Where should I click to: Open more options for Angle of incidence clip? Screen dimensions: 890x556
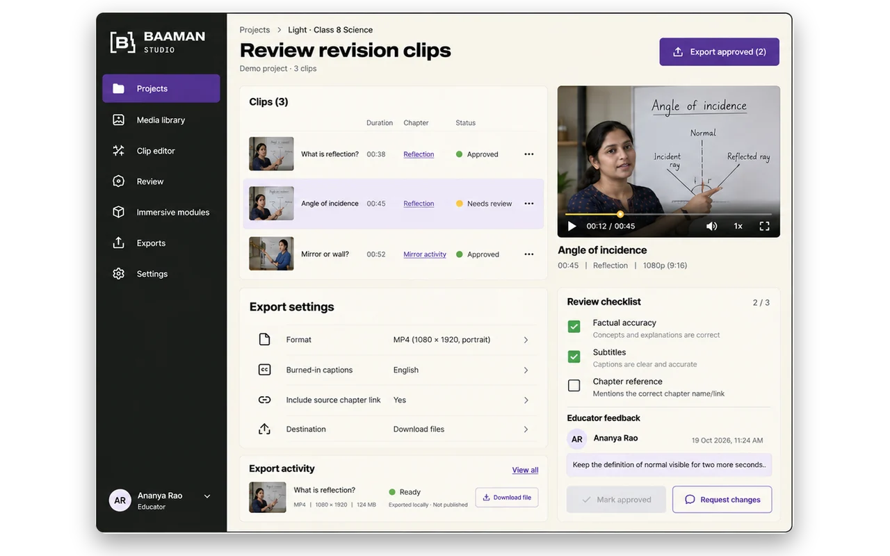click(x=529, y=204)
